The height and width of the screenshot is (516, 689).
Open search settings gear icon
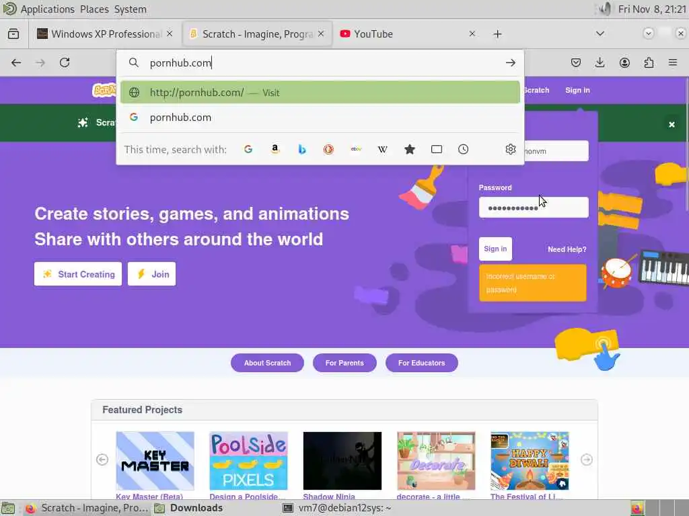coord(510,149)
